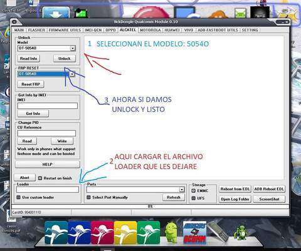Click the CU Reference input field

tap(46, 133)
